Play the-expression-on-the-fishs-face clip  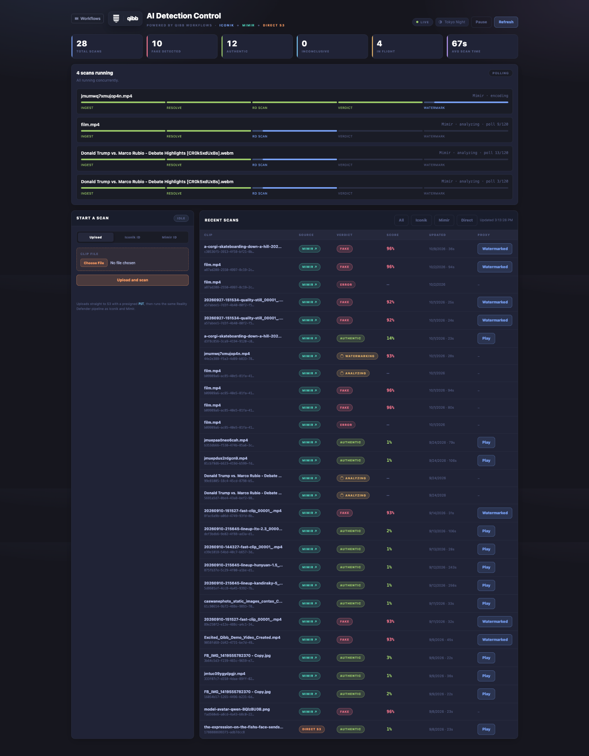click(x=486, y=729)
